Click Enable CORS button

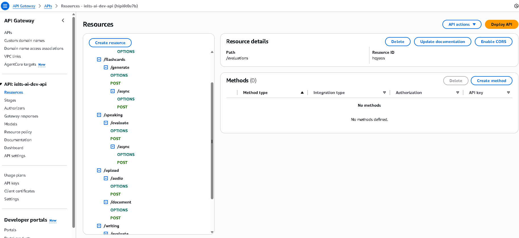click(493, 42)
